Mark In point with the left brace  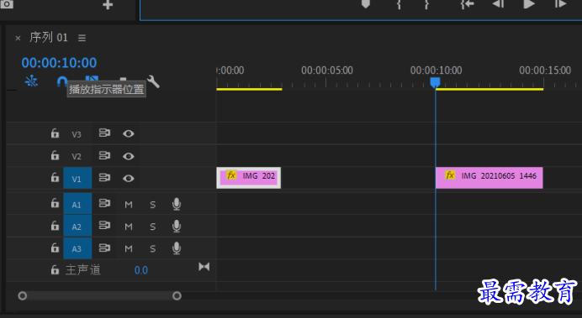click(399, 4)
